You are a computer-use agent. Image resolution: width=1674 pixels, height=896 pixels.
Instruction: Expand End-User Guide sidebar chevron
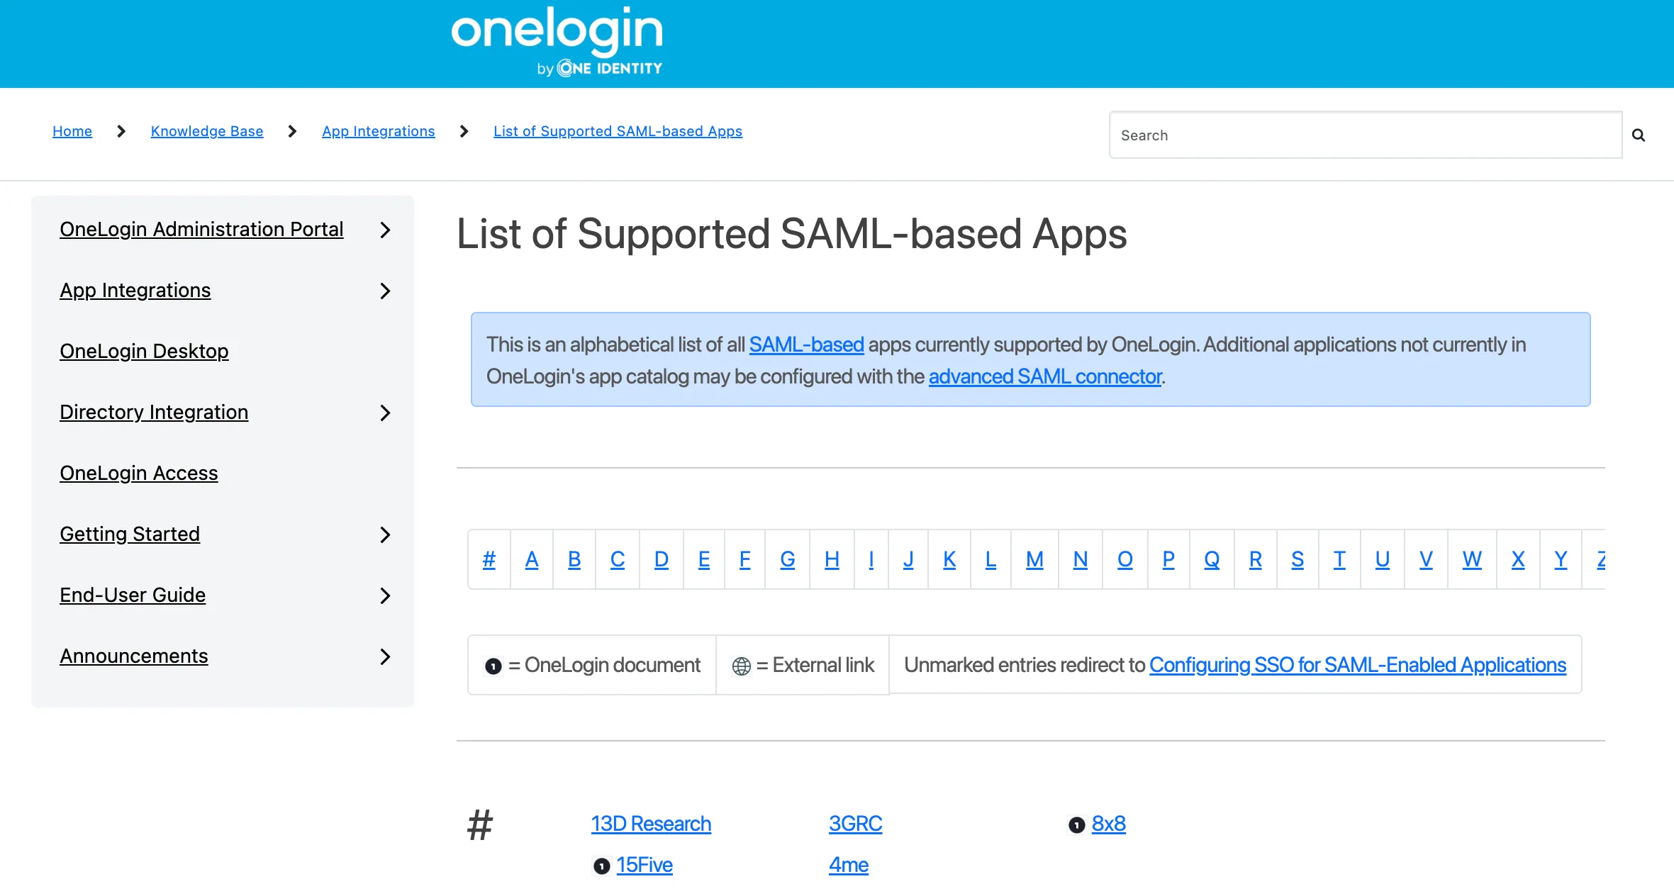(x=385, y=595)
